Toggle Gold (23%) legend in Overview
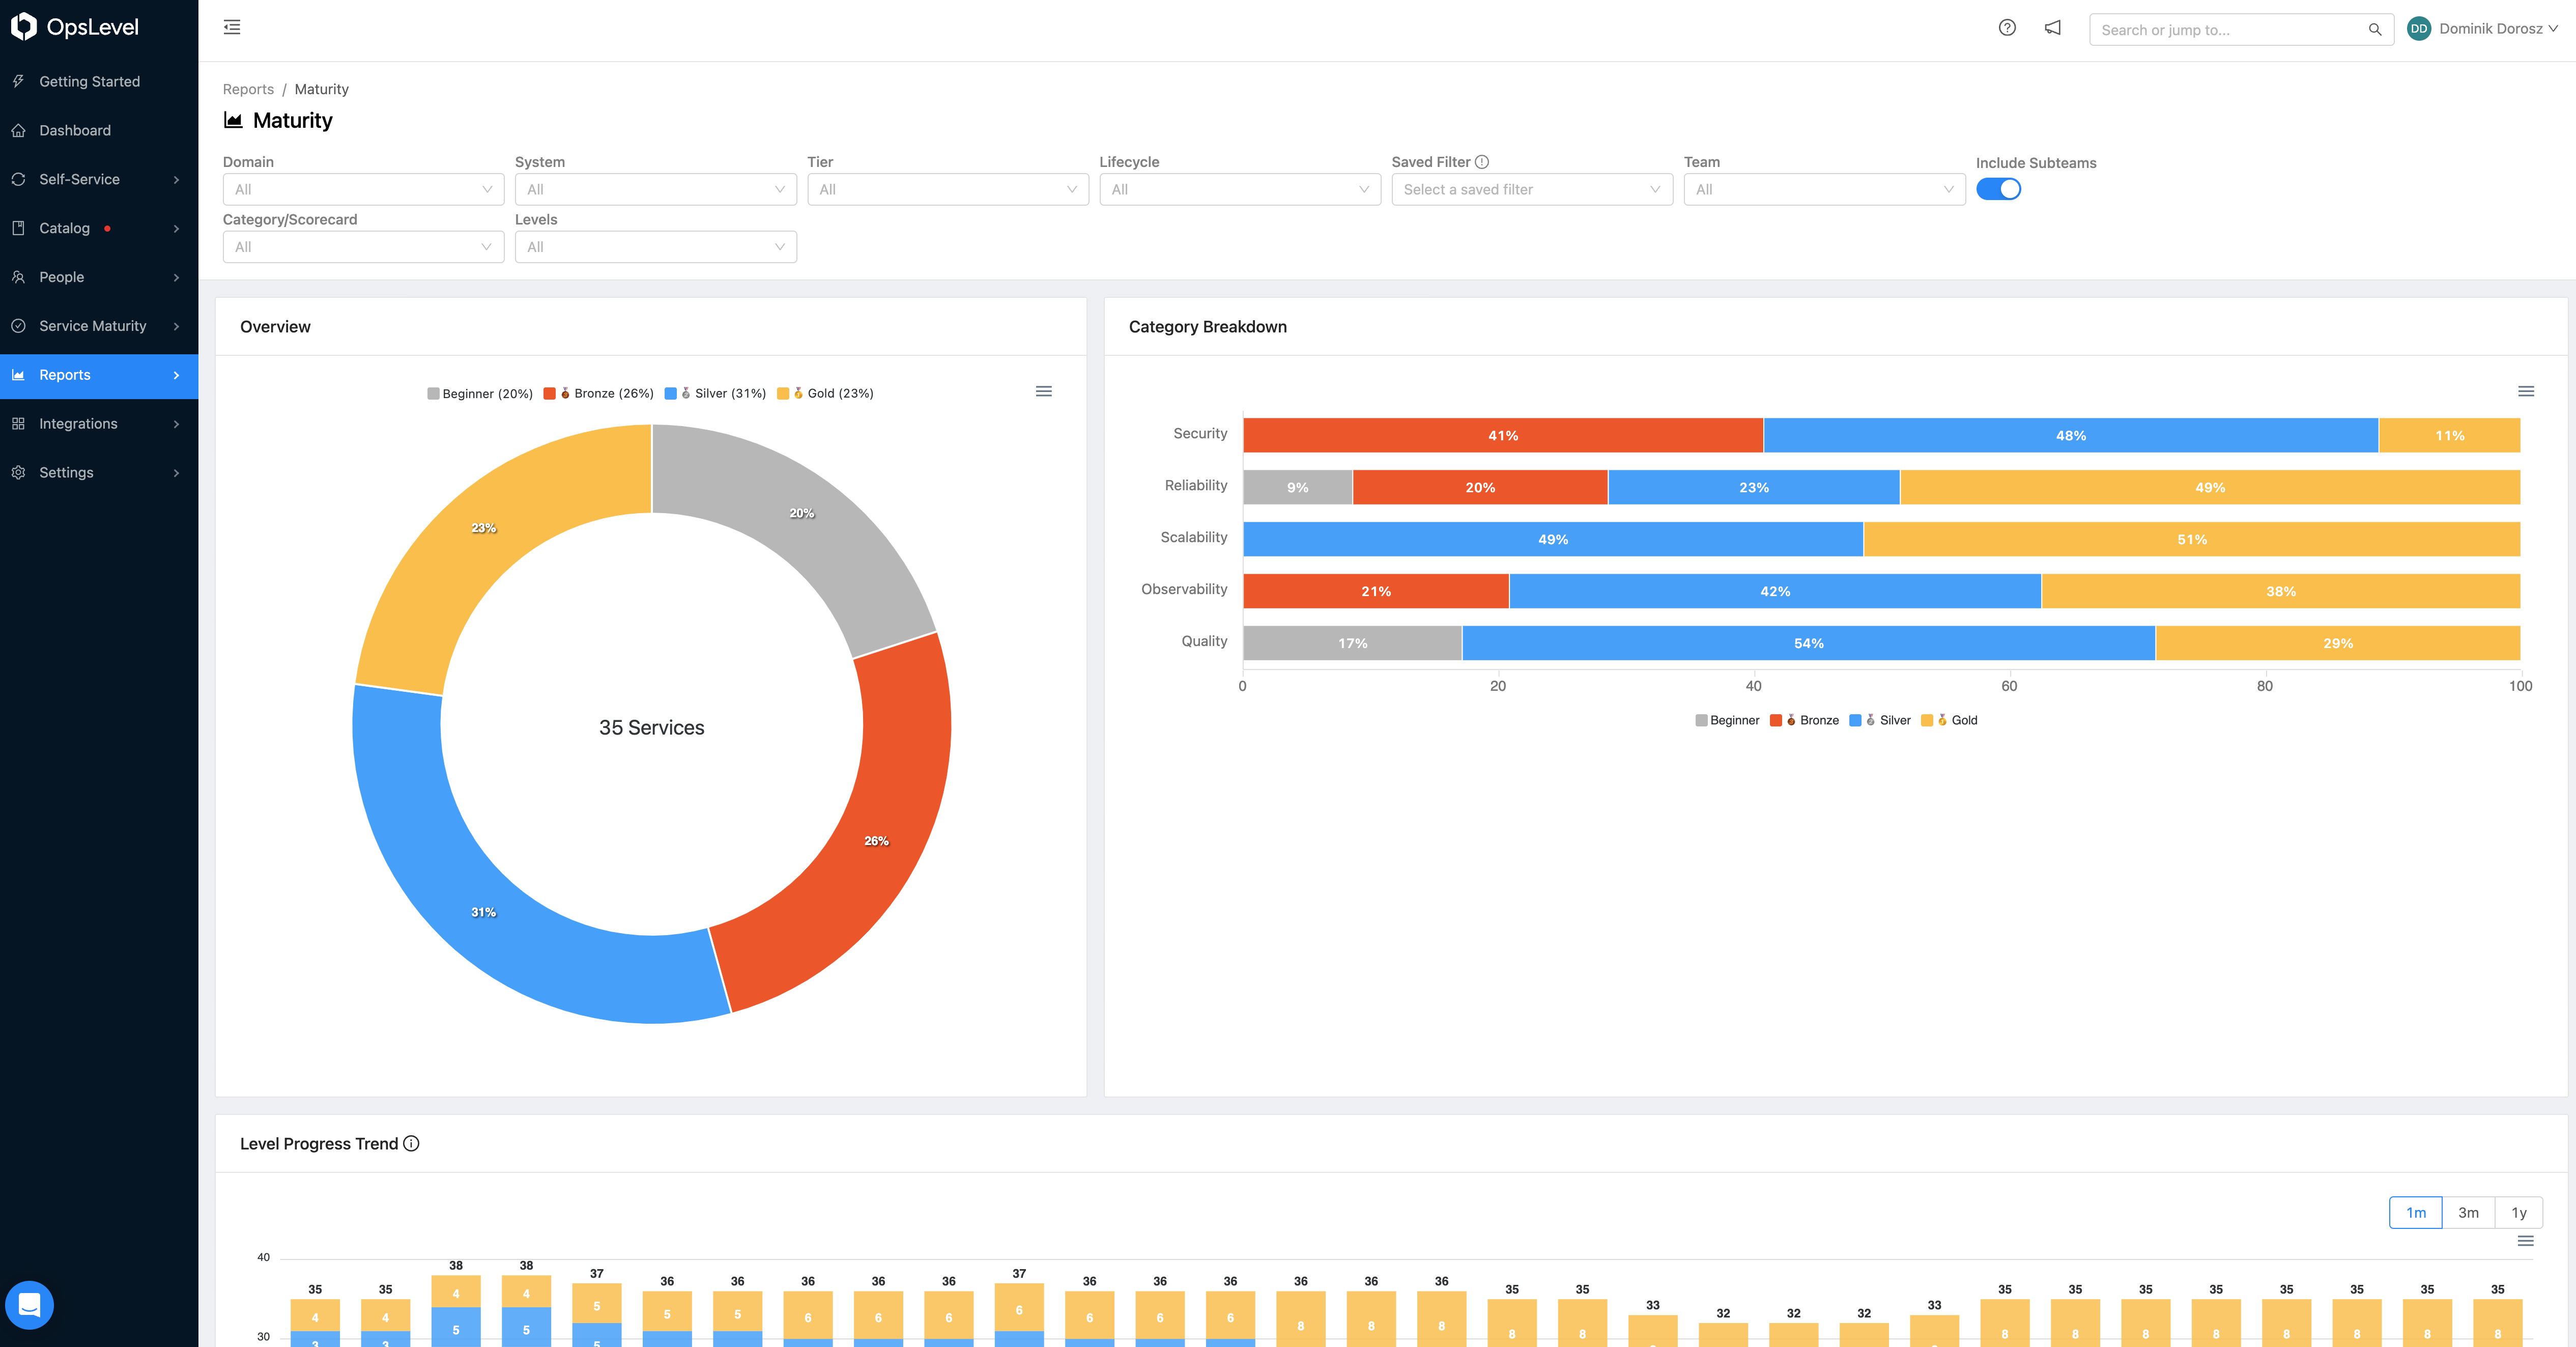 pos(825,394)
